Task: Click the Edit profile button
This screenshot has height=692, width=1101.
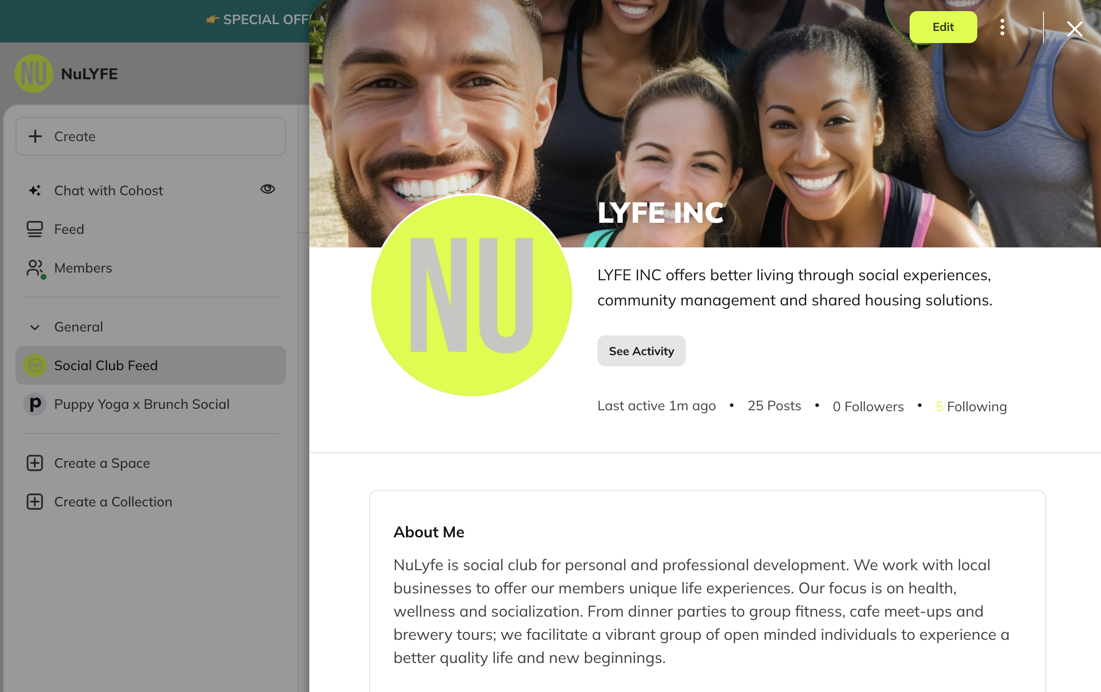Action: point(943,27)
